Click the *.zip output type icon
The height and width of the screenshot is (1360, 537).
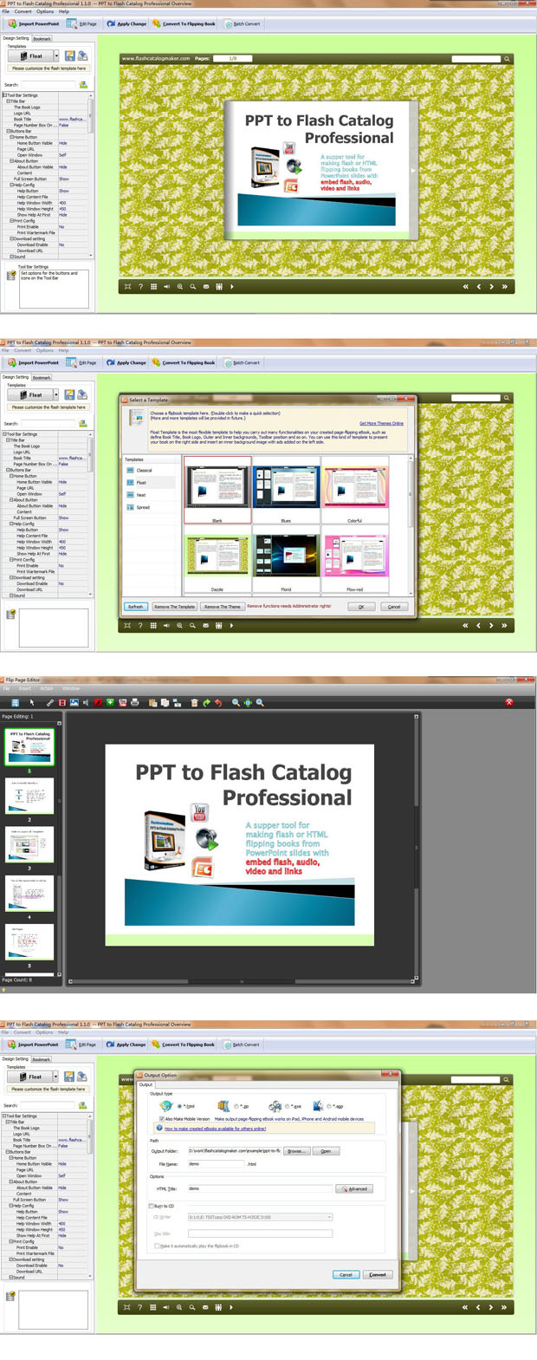pos(223,1106)
